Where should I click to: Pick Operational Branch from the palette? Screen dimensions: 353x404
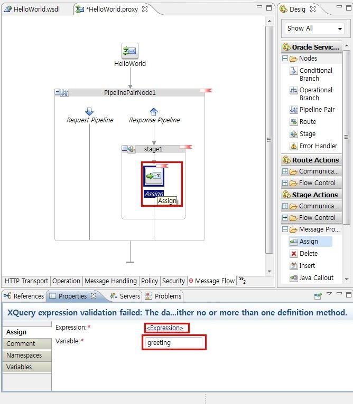[x=311, y=94]
